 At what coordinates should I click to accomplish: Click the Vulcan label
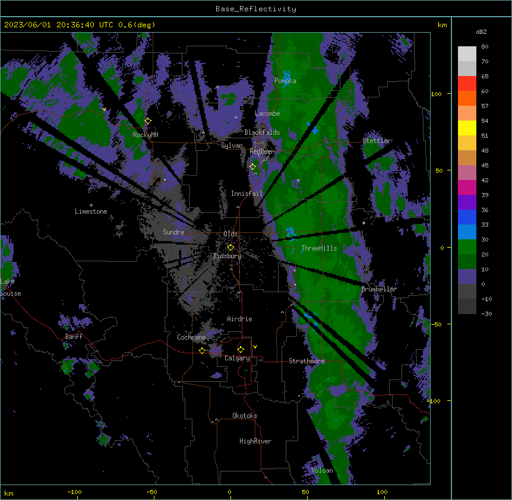pos(322,470)
